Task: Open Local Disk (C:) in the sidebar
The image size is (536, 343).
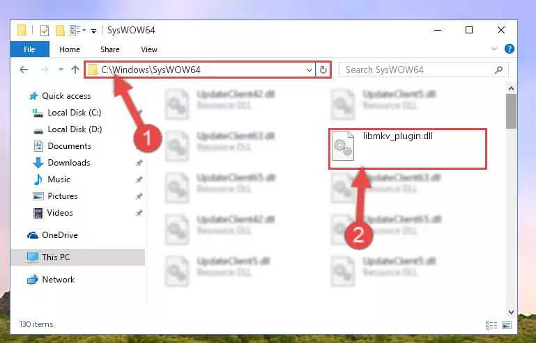Action: pos(67,113)
